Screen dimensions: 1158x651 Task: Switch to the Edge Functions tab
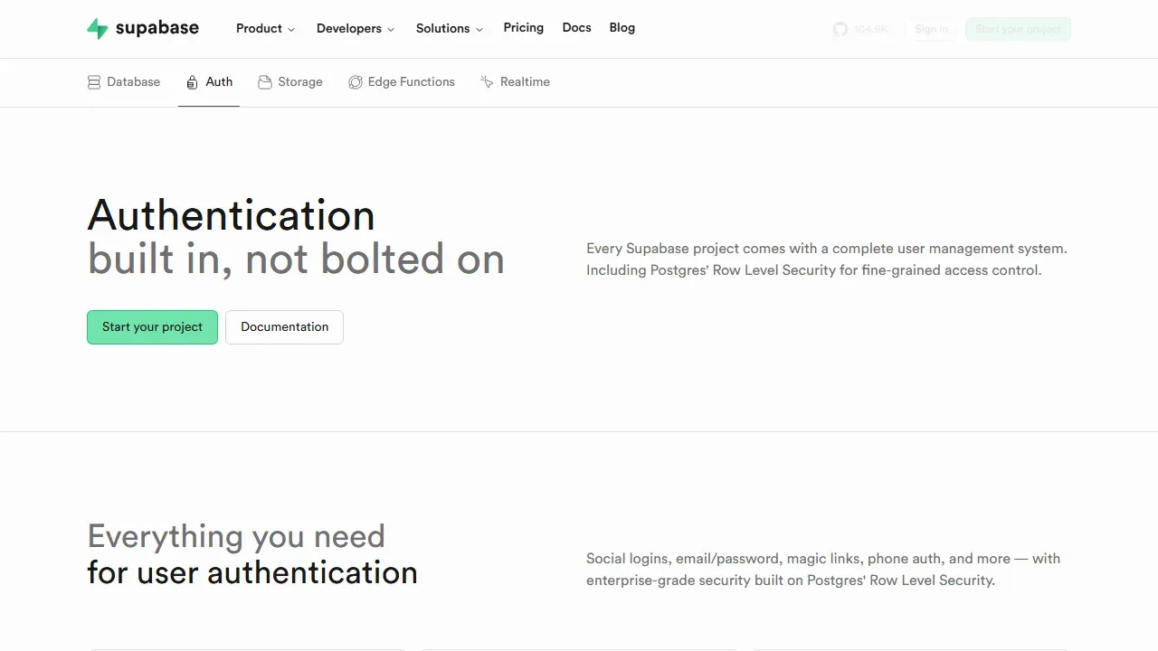(x=402, y=82)
